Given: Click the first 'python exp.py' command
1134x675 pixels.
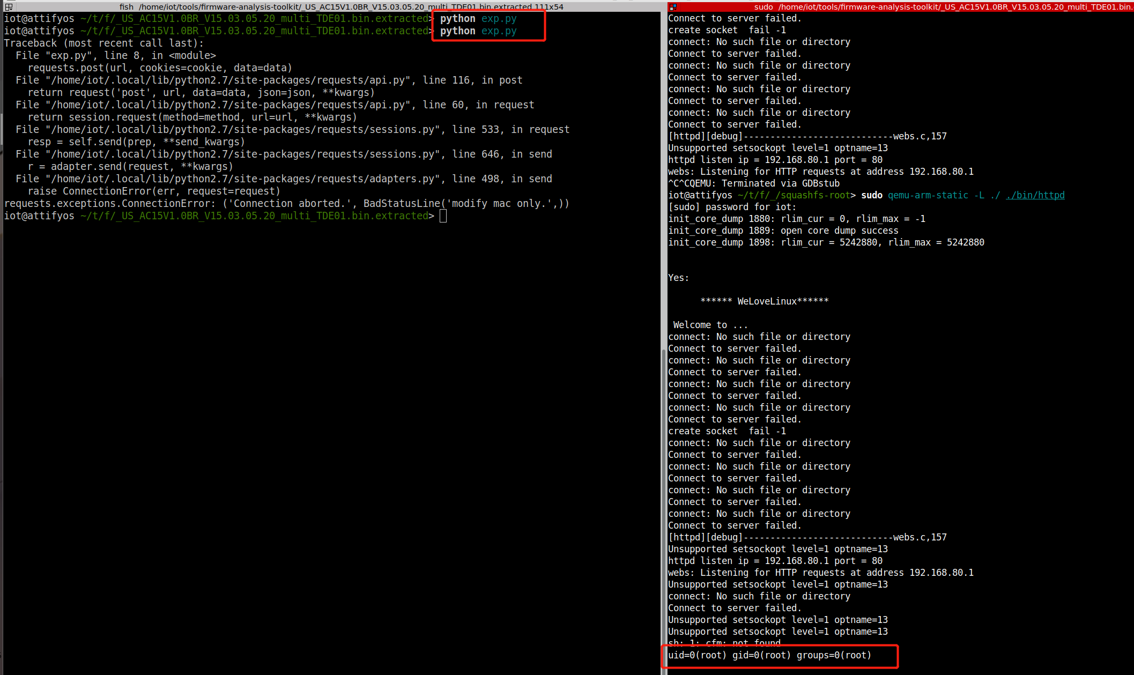Looking at the screenshot, I should pos(478,19).
